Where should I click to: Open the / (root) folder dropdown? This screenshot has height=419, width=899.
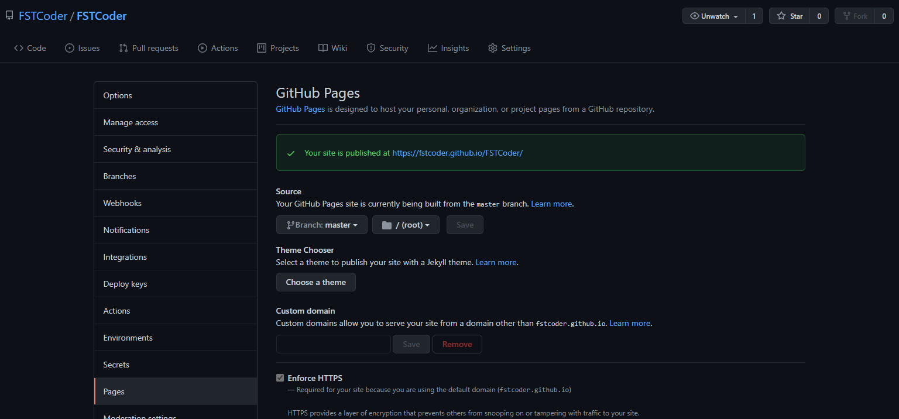pyautogui.click(x=406, y=225)
